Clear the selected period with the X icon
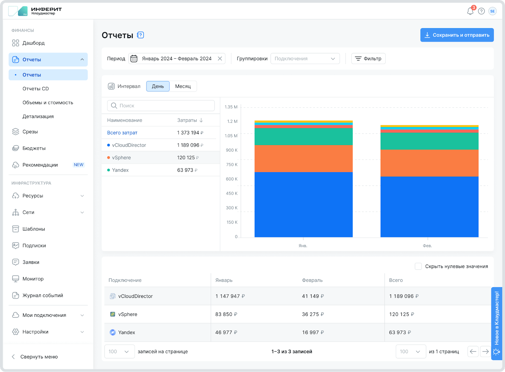 click(x=220, y=59)
